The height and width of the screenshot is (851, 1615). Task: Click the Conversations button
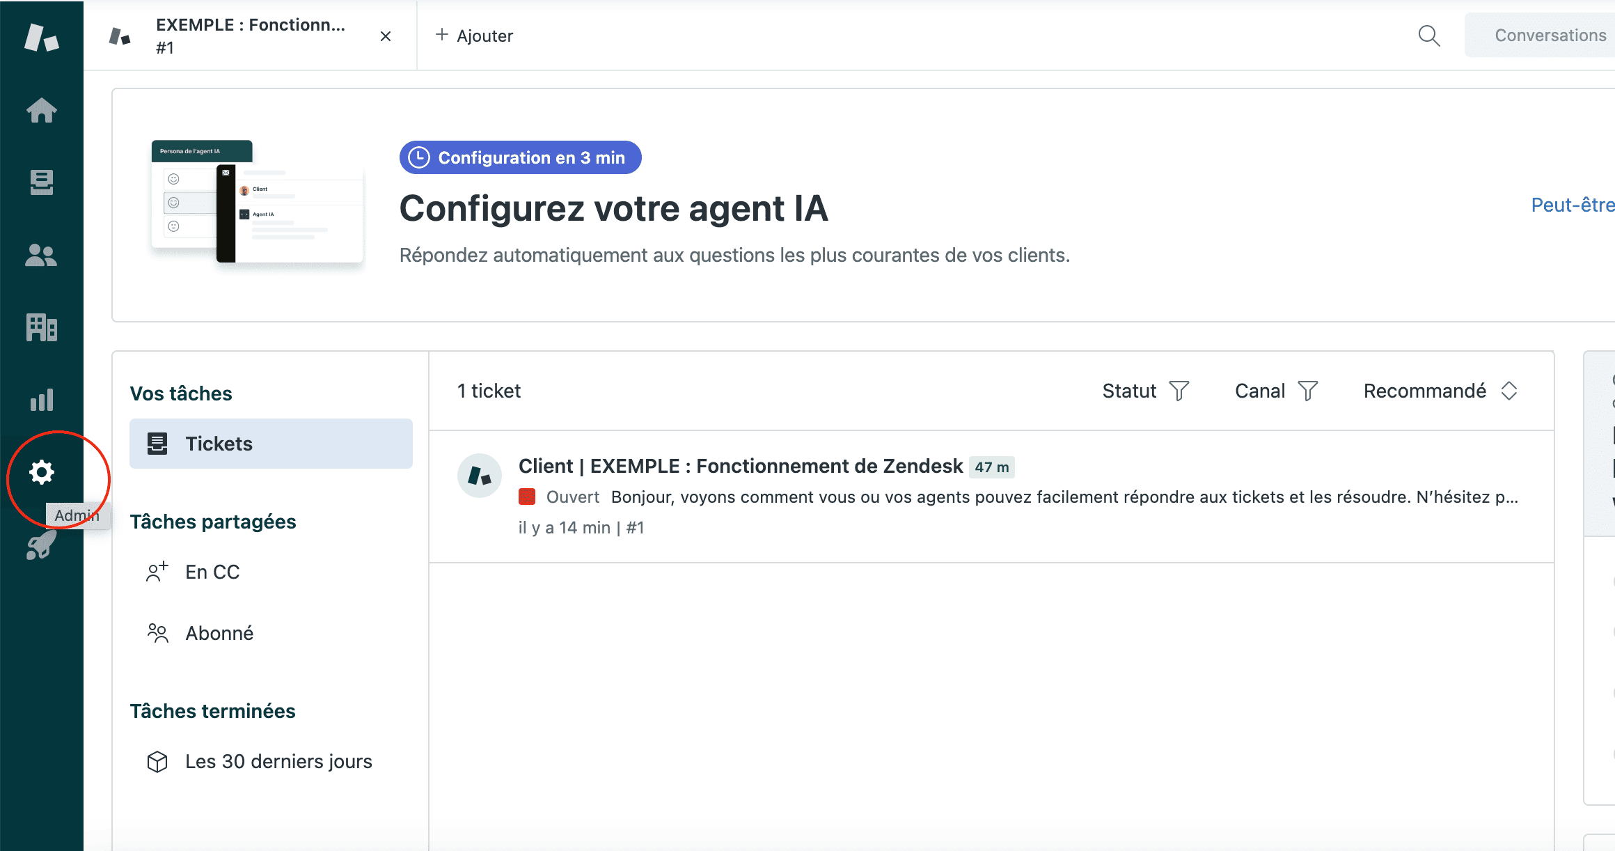tap(1550, 36)
